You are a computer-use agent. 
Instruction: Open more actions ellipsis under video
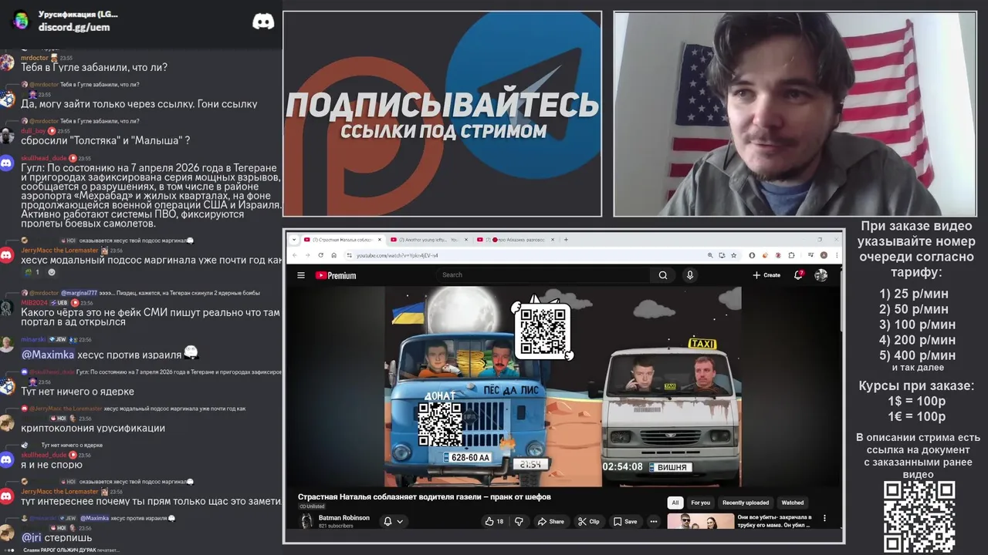(654, 522)
